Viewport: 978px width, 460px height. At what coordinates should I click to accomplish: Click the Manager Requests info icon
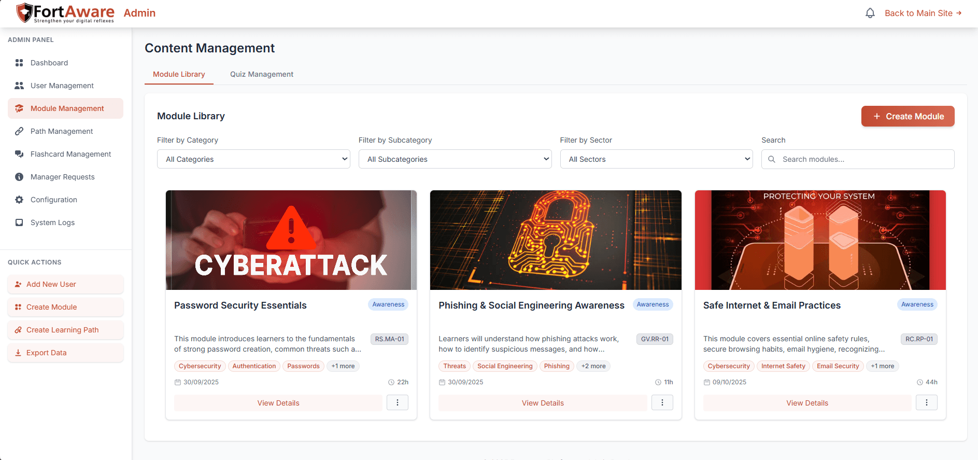click(19, 177)
